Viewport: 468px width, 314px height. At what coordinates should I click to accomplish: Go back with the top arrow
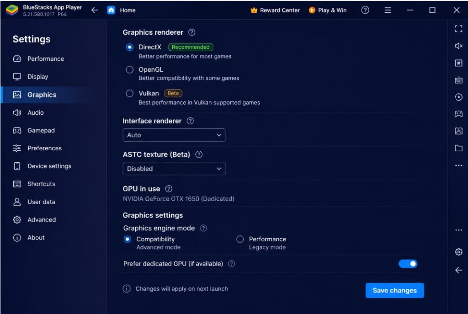pyautogui.click(x=95, y=10)
